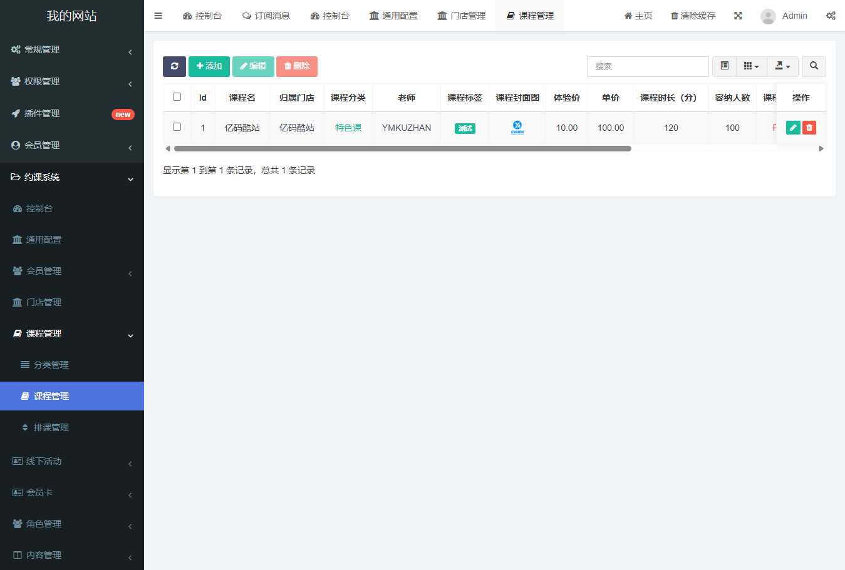
Task: Click the red 删除 toolbar button
Action: [297, 66]
